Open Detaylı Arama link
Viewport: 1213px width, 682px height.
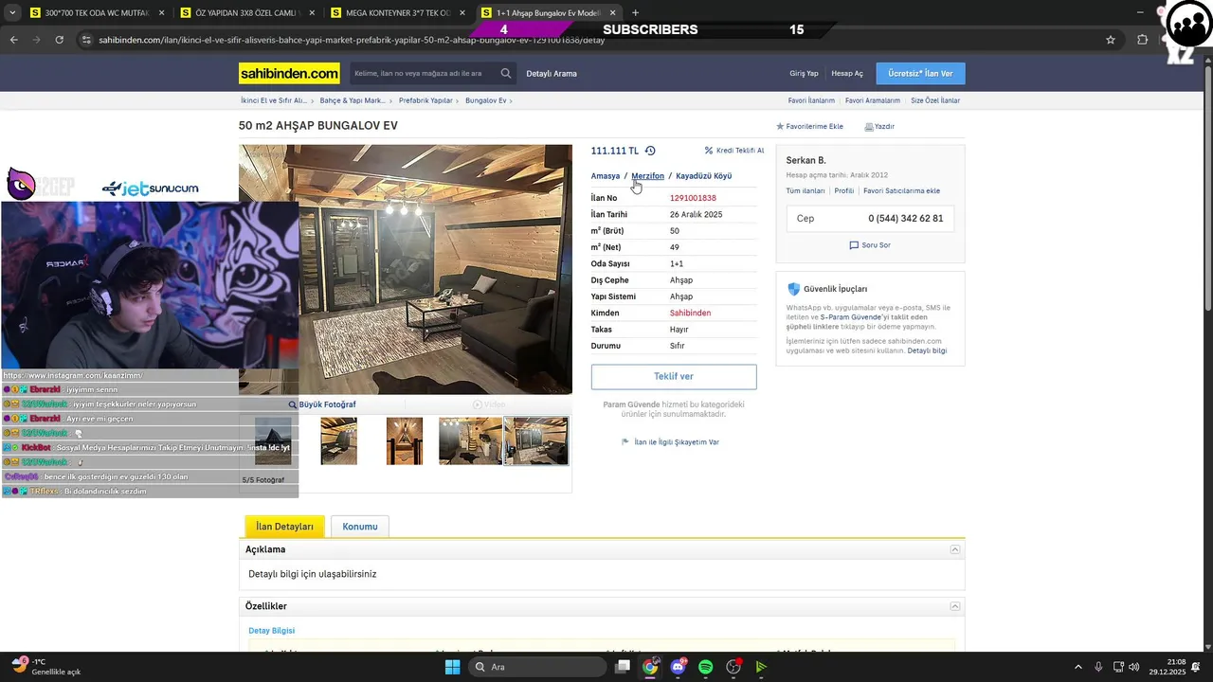[x=552, y=73]
